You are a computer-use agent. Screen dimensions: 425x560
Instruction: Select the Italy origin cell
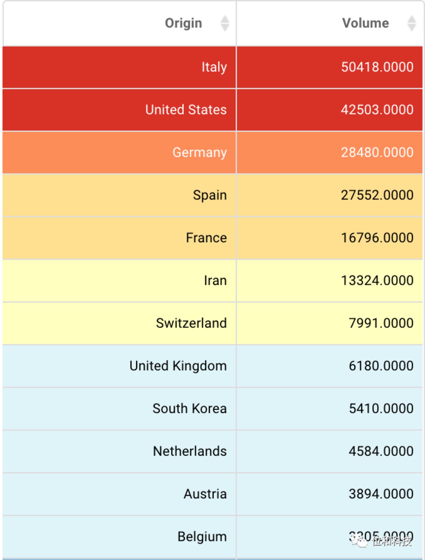point(214,67)
